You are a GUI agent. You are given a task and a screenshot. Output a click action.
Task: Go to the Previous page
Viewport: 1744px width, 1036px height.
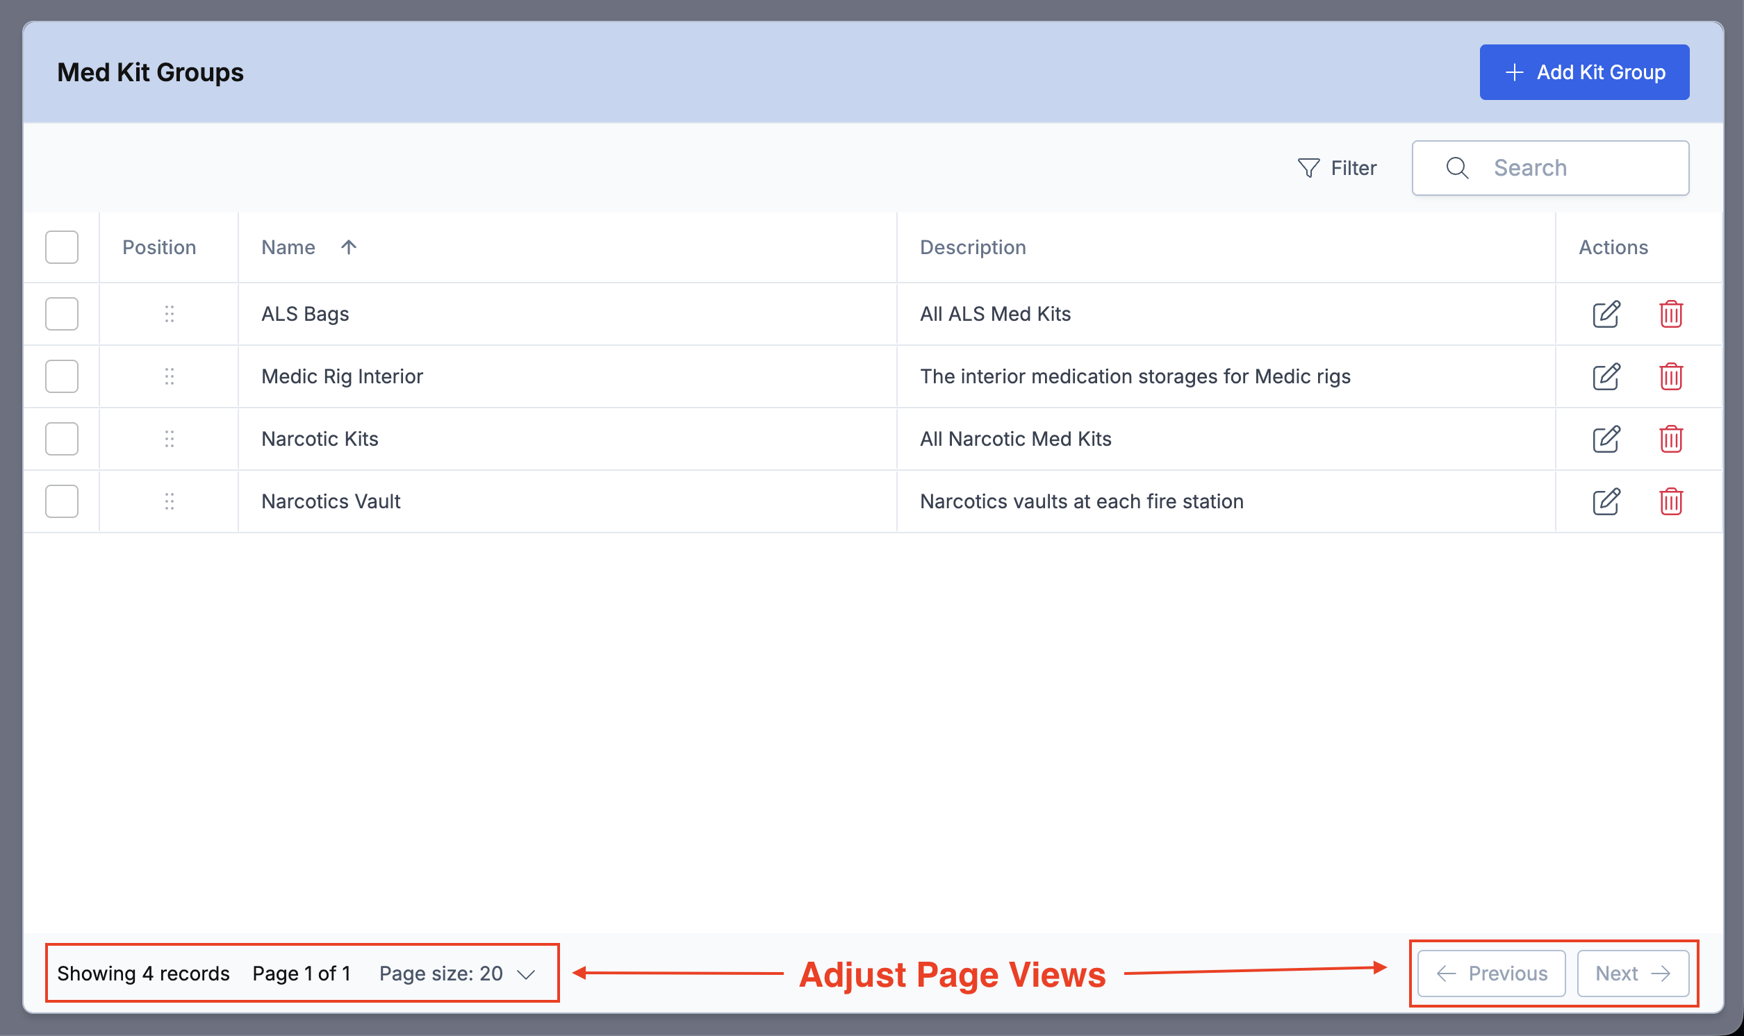(1491, 974)
